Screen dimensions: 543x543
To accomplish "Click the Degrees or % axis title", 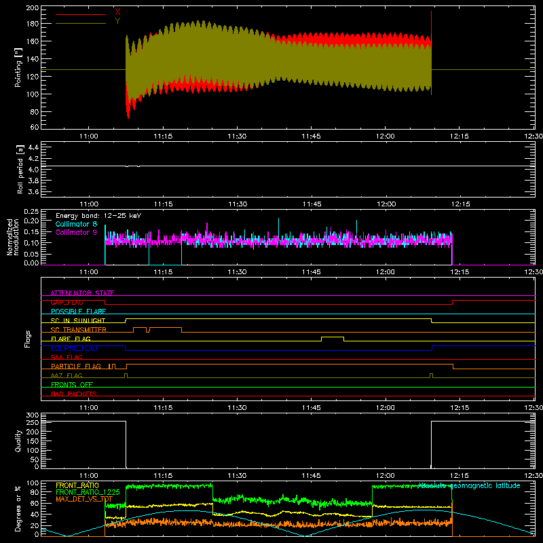I will (x=18, y=509).
